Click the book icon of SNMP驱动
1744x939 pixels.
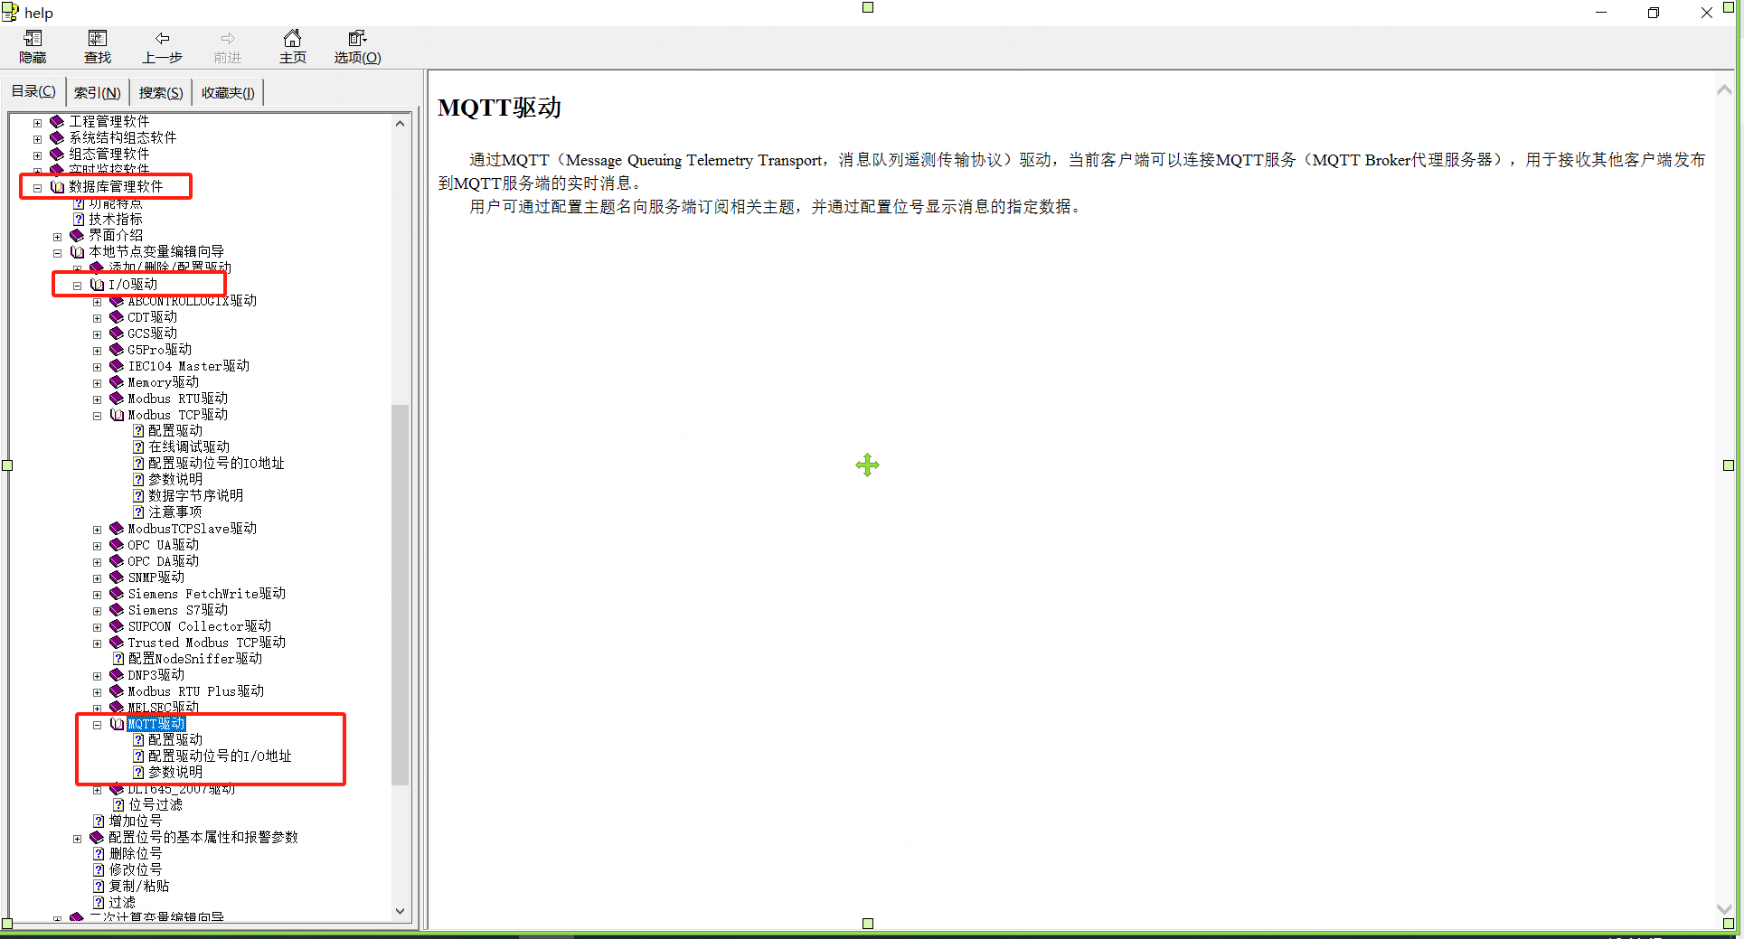117,577
